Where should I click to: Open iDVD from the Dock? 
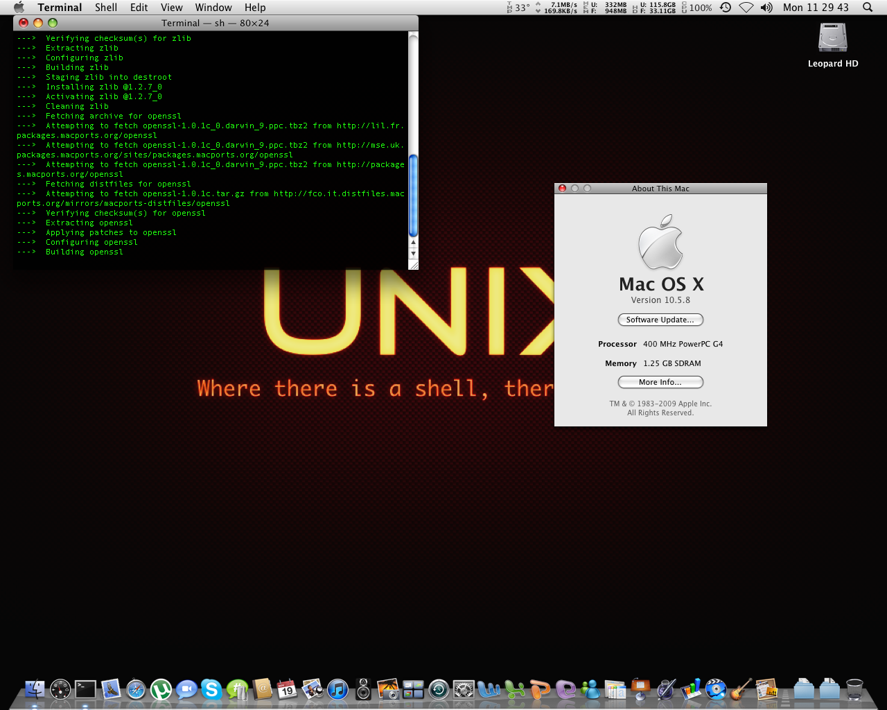(x=716, y=689)
